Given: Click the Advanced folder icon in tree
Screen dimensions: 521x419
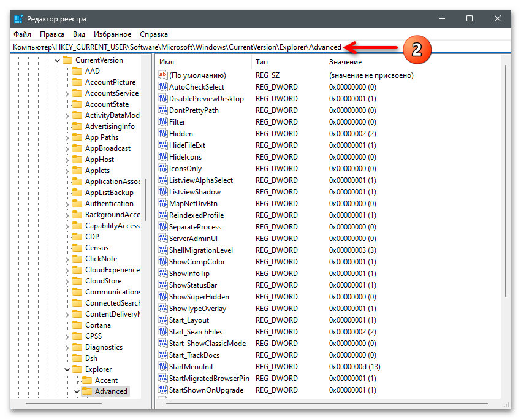Looking at the screenshot, I should [86, 391].
